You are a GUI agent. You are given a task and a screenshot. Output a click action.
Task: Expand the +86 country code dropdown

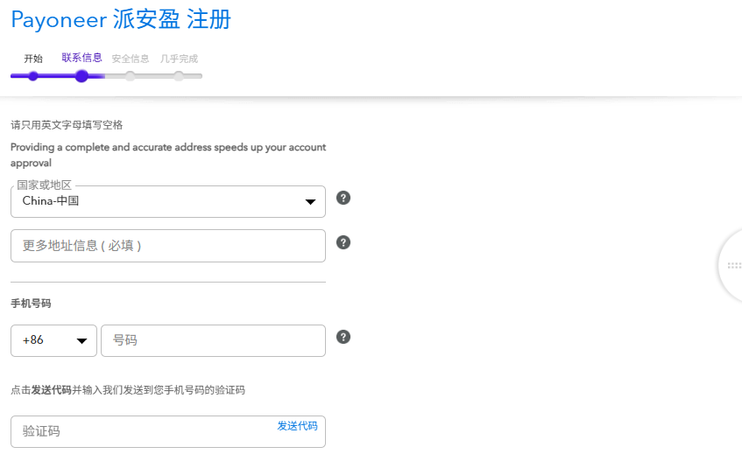[x=53, y=340]
